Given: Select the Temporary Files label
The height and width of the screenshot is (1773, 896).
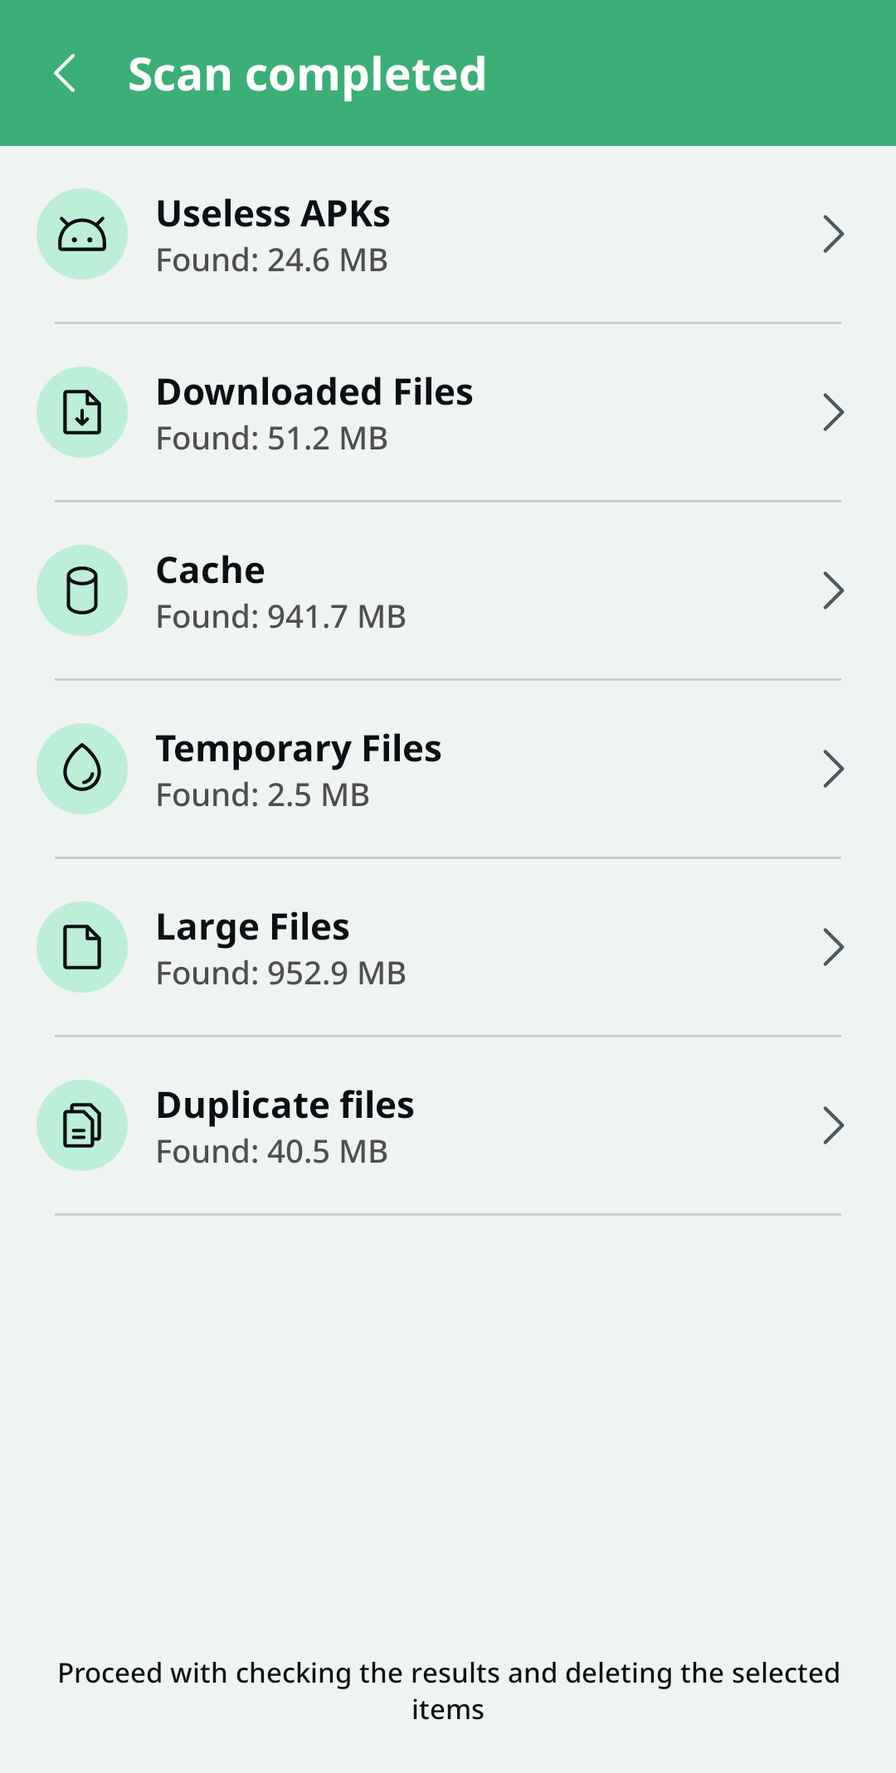Looking at the screenshot, I should pyautogui.click(x=299, y=749).
